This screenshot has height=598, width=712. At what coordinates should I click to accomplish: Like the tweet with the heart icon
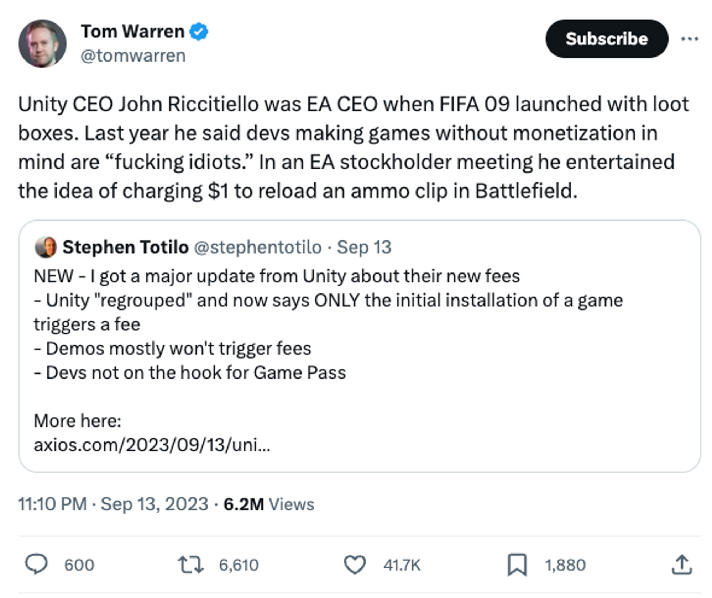(x=355, y=565)
